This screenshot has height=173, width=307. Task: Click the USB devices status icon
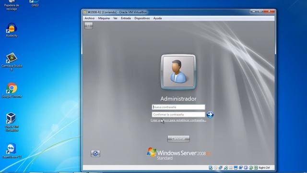pos(226,168)
